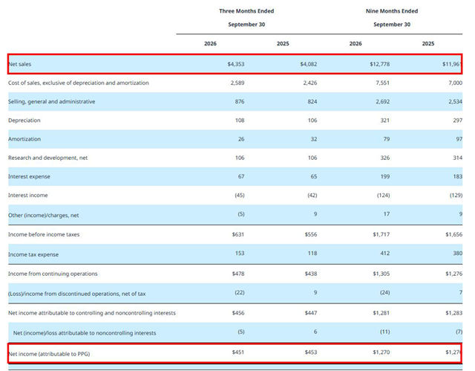Click the $451 PPG net income value
The height and width of the screenshot is (371, 475).
(x=238, y=352)
